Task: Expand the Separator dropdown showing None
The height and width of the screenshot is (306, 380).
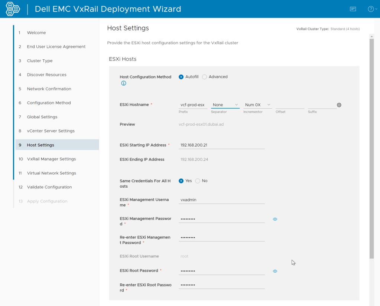Action: [x=225, y=105]
